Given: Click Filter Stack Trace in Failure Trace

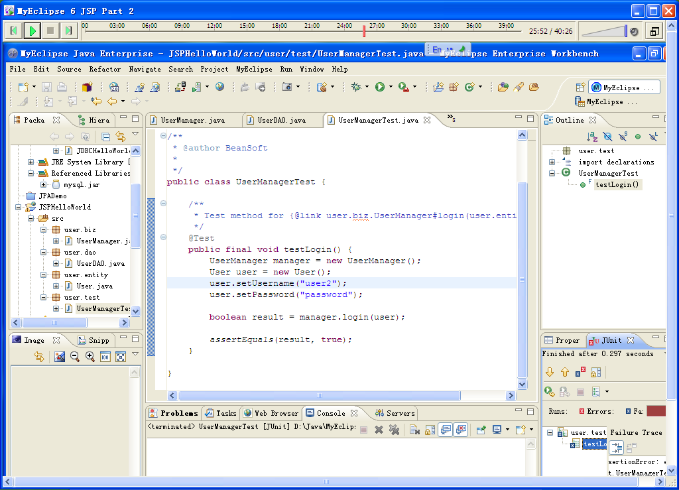Looking at the screenshot, I should (x=617, y=448).
